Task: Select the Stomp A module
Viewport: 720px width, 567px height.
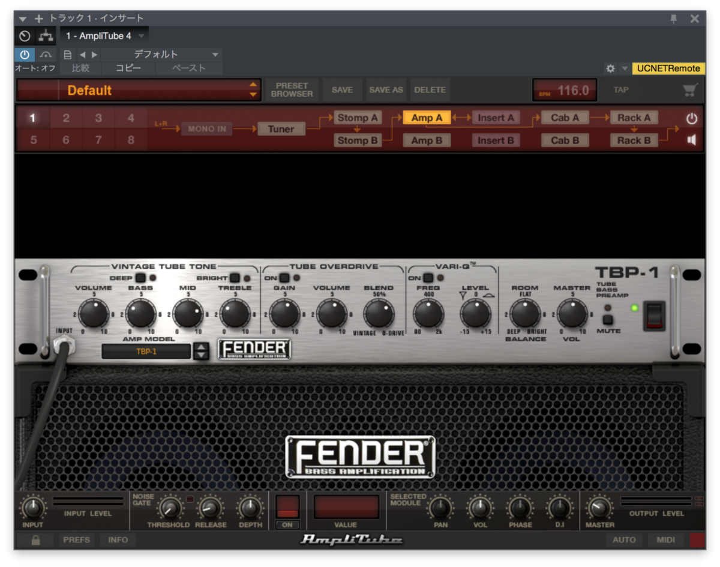Action: (x=358, y=118)
